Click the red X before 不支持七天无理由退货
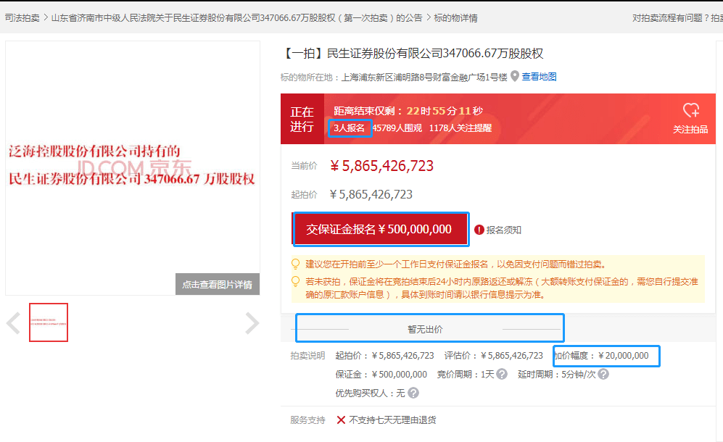Image resolution: width=723 pixels, height=442 pixels. (341, 420)
